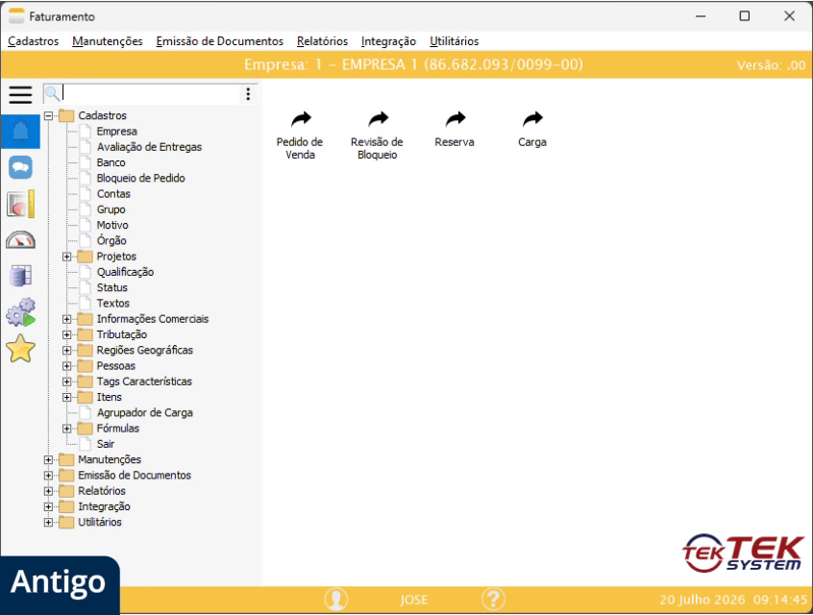Select Avaliação de Entregas item
Screen dimensions: 813x615
click(x=149, y=147)
